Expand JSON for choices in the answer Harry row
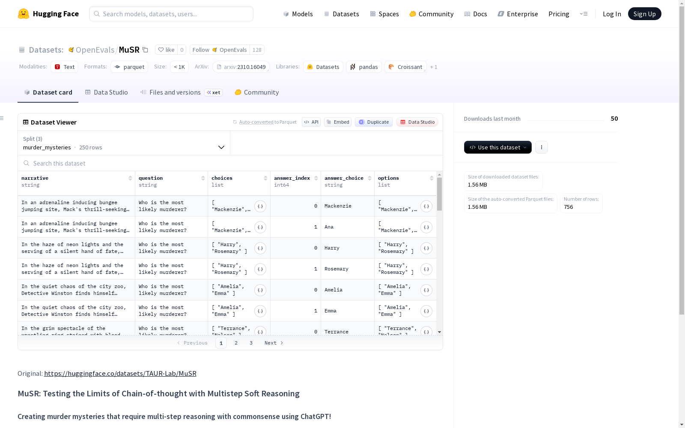This screenshot has height=428, width=685. click(260, 248)
